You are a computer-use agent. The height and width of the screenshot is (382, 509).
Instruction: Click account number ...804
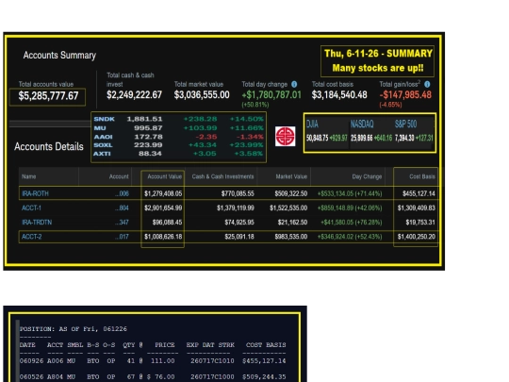pos(122,208)
